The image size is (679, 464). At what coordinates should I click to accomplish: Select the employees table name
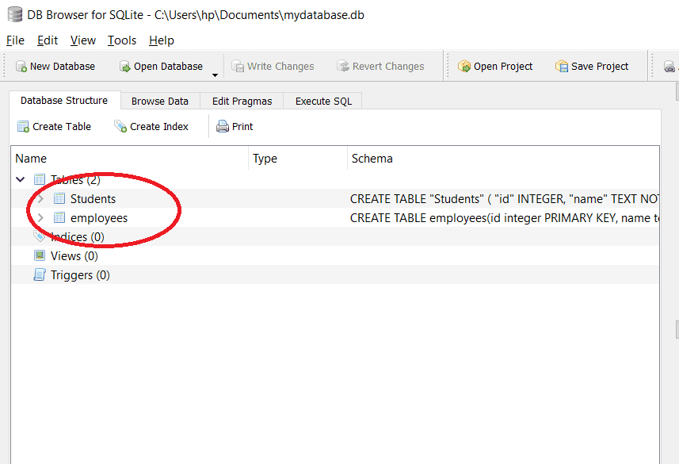[x=99, y=217]
